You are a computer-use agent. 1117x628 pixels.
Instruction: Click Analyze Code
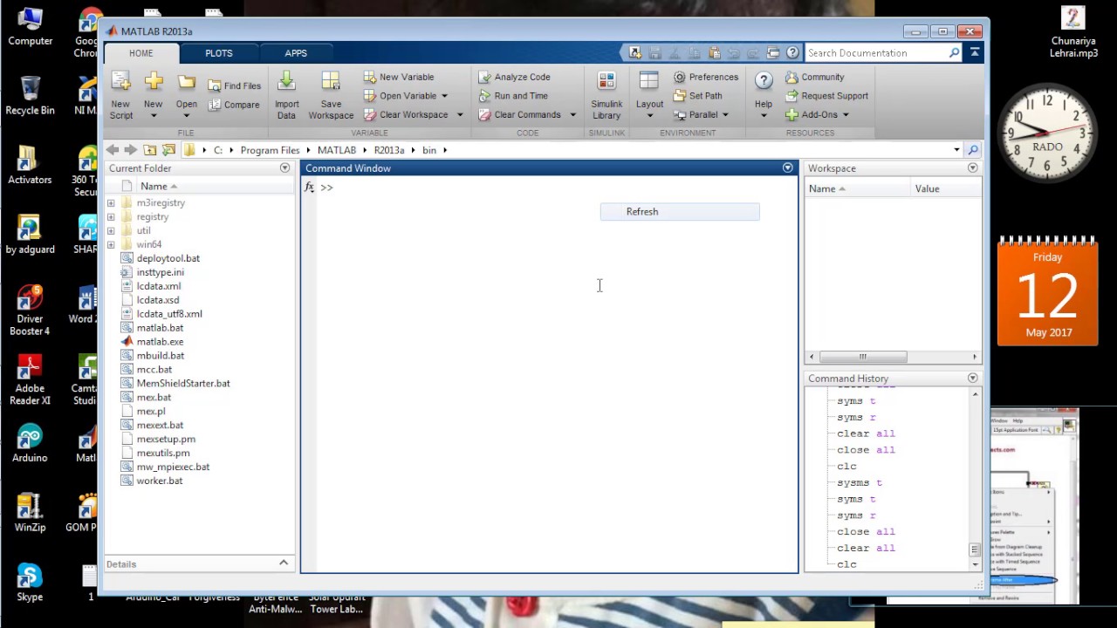pyautogui.click(x=514, y=77)
